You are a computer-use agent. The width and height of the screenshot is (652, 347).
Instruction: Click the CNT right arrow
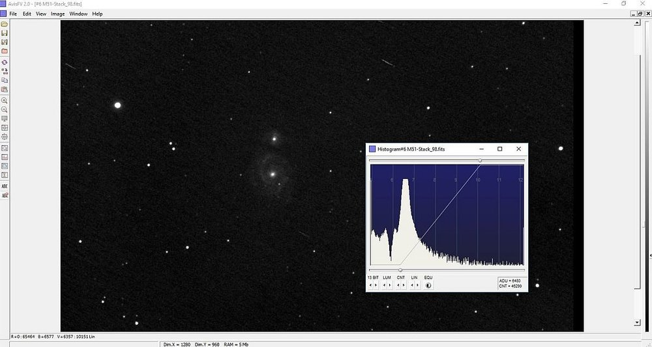[x=404, y=285]
